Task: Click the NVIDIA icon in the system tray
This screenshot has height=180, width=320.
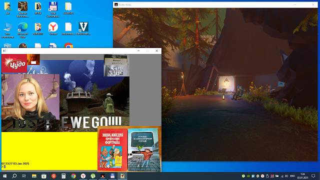Action: [248, 176]
